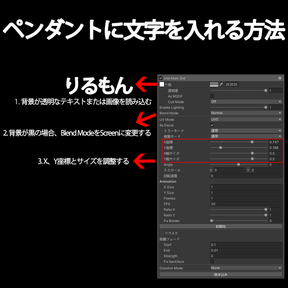The width and height of the screenshot is (288, 288).
Task: Open the Blend Mode dropdown set to Normal
Action: coord(246,113)
